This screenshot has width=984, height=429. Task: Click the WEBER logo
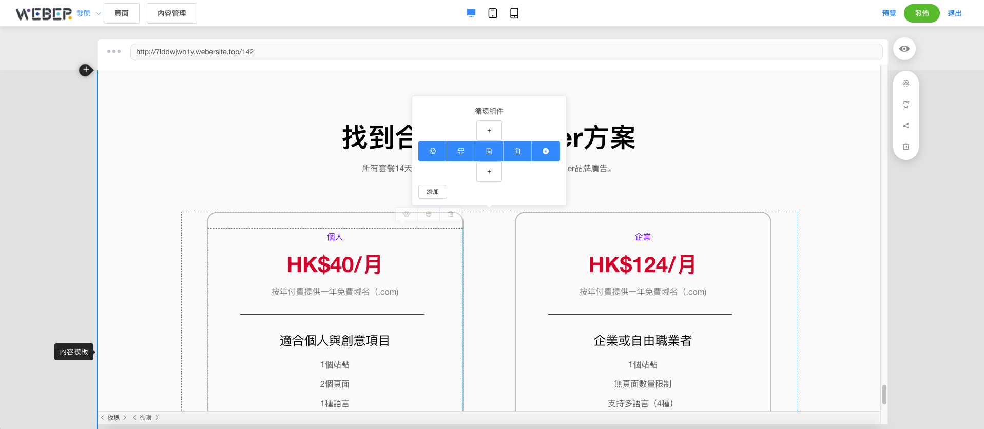point(44,14)
